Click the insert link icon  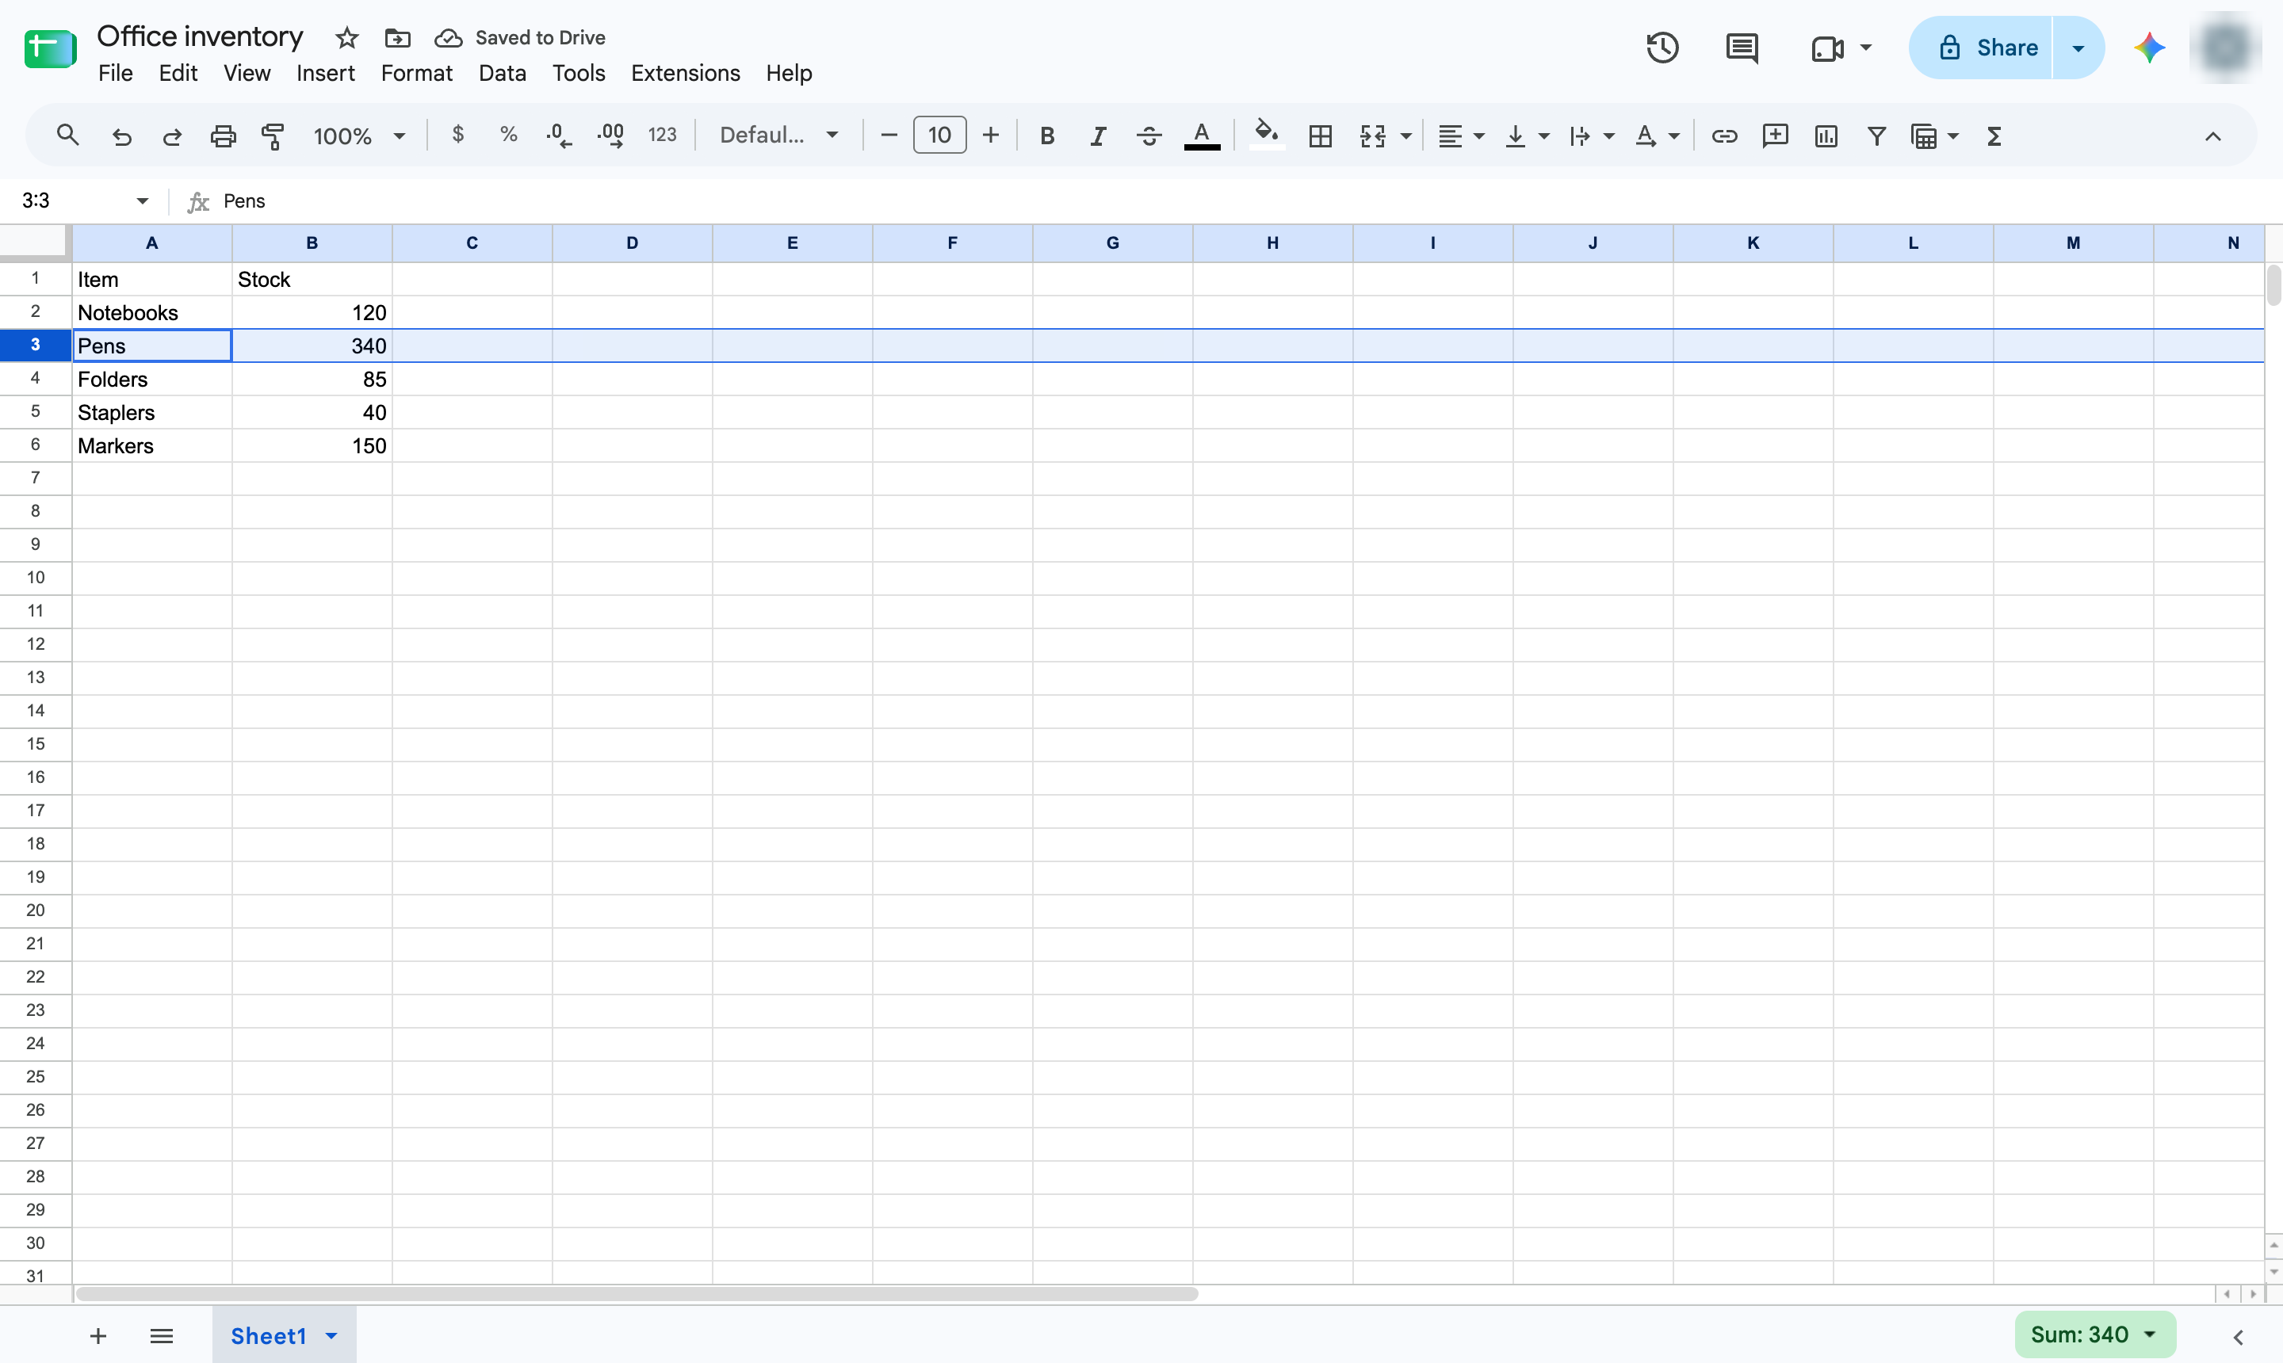1723,136
